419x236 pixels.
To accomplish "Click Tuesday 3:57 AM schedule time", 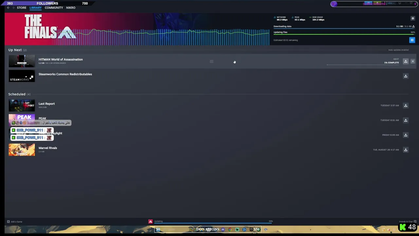I will pos(390,106).
